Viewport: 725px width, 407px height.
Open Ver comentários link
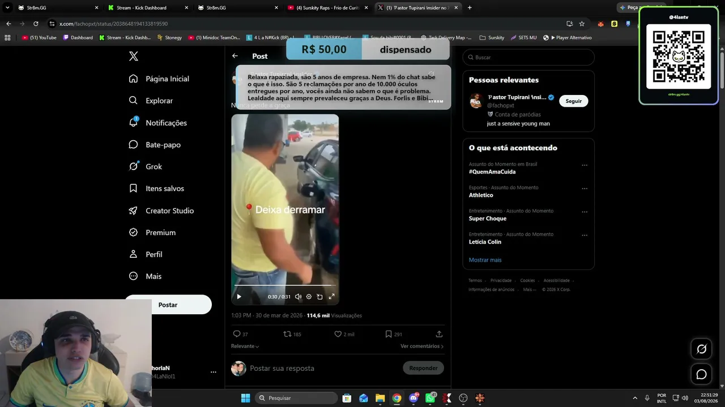(422, 346)
